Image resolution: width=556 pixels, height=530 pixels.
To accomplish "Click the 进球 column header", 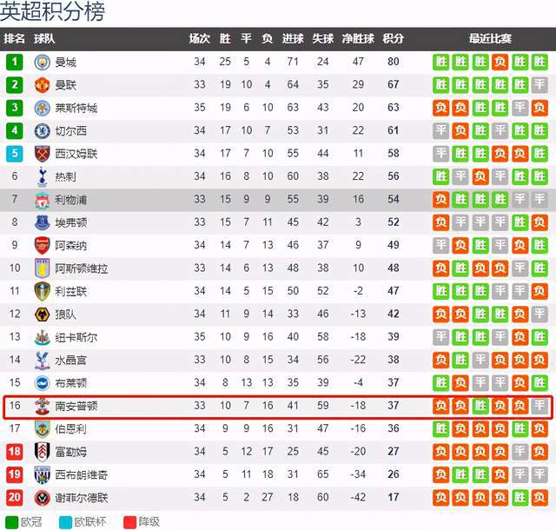I will tap(293, 38).
